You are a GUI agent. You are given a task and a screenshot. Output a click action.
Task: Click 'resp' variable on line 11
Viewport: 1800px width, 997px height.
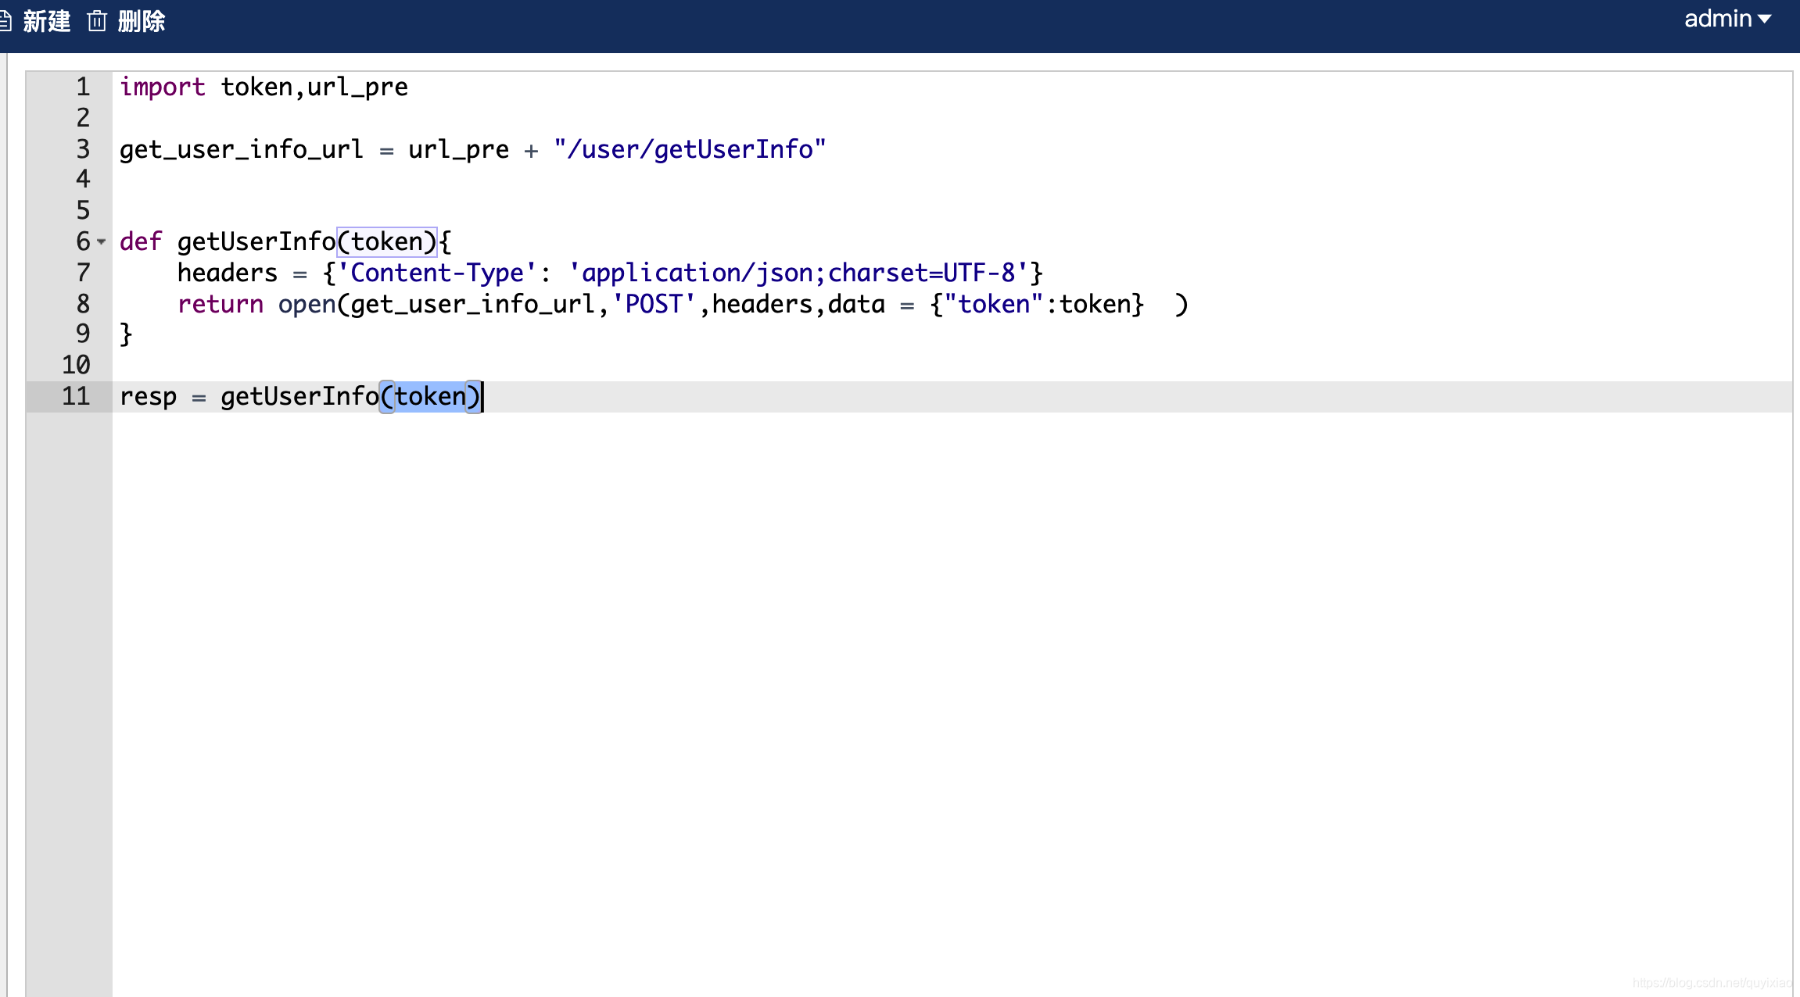(148, 396)
